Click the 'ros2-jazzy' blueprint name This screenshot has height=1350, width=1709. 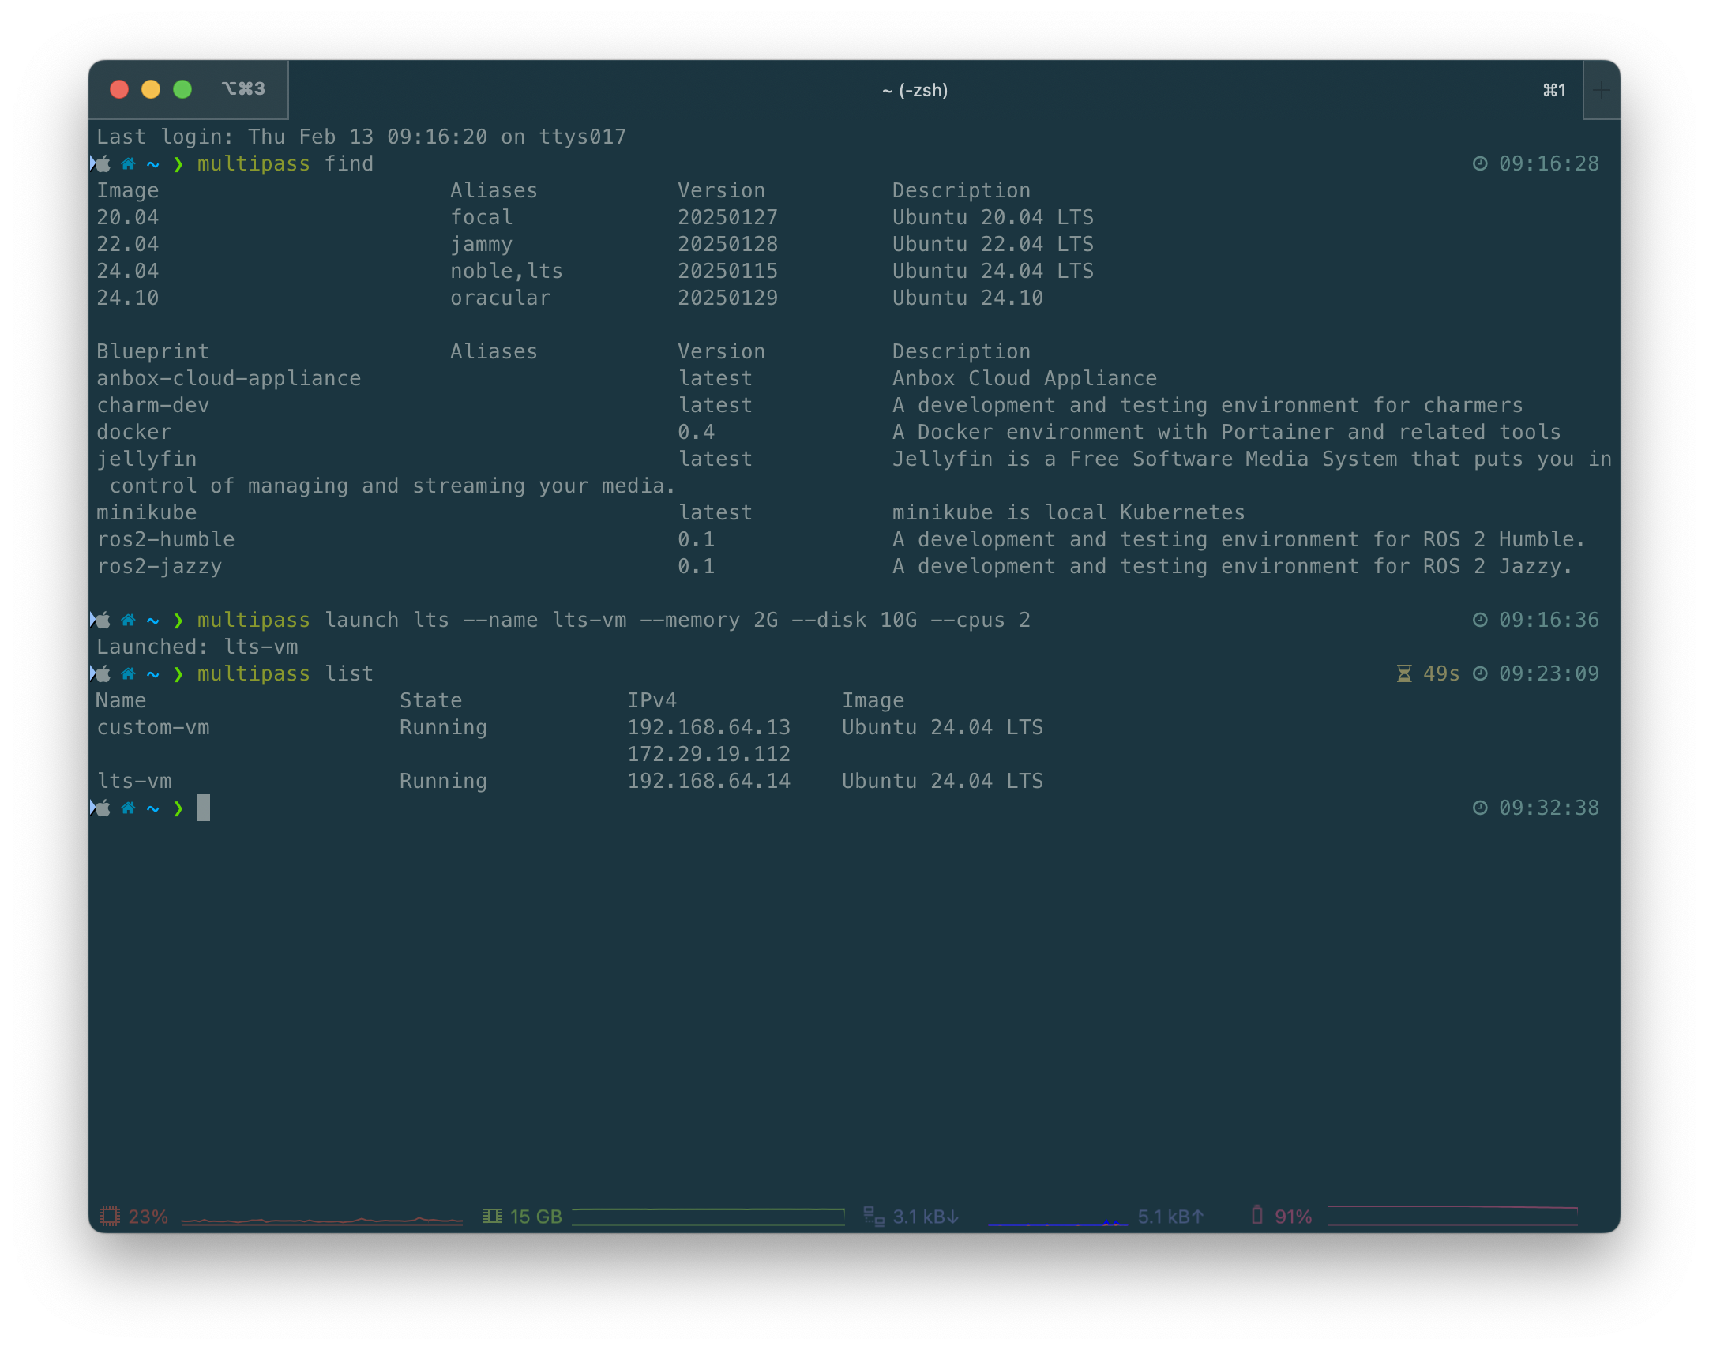[159, 567]
